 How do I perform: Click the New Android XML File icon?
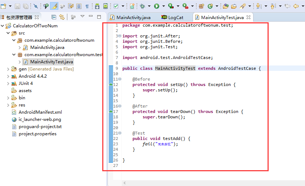pos(132,6)
